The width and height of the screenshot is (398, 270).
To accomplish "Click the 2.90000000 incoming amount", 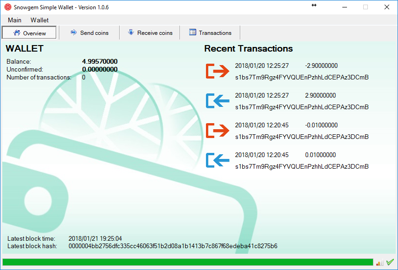I will [x=321, y=95].
